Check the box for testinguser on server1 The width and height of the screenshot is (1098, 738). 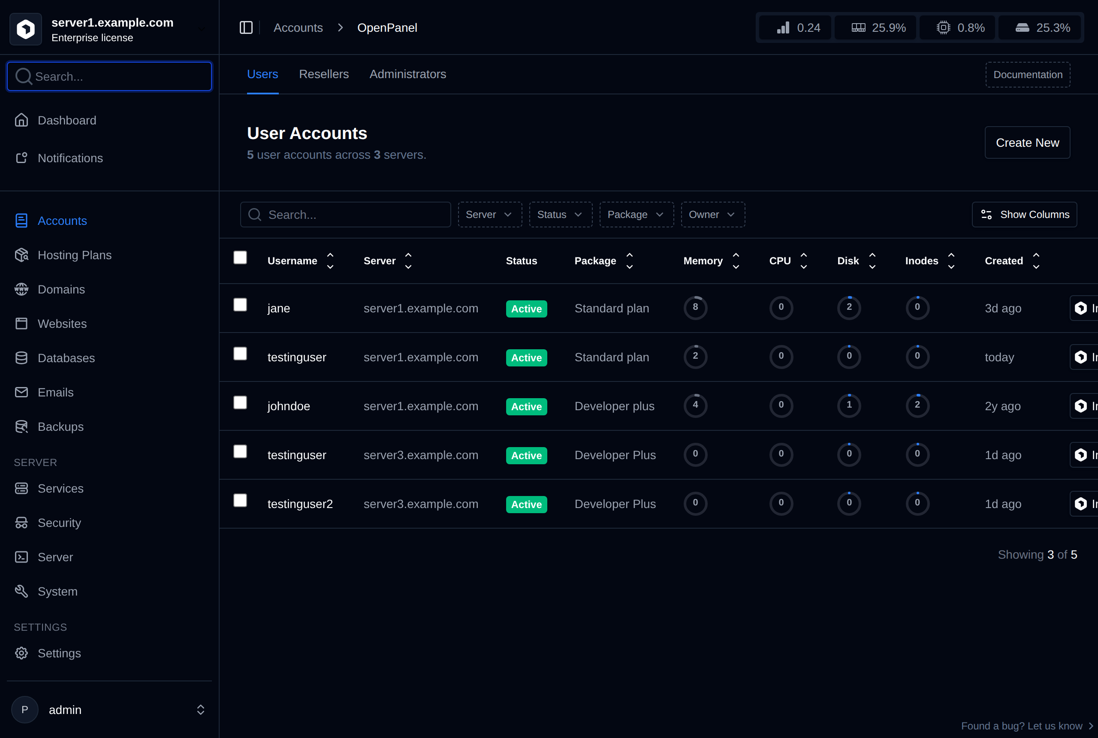click(x=240, y=354)
